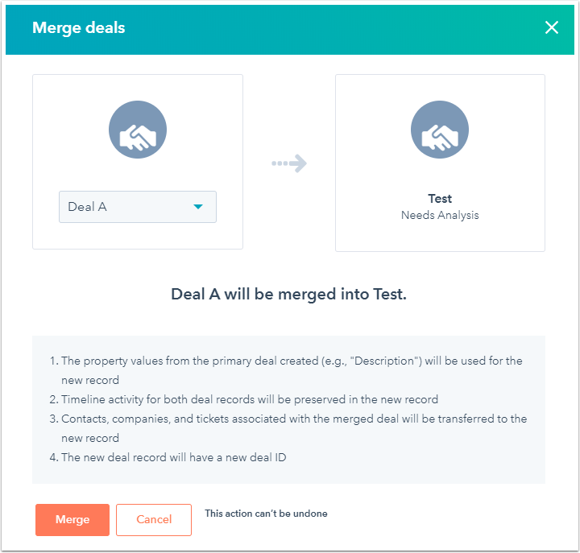This screenshot has height=553, width=580.
Task: Click the 'This action can't be undone' note
Action: pos(266,514)
